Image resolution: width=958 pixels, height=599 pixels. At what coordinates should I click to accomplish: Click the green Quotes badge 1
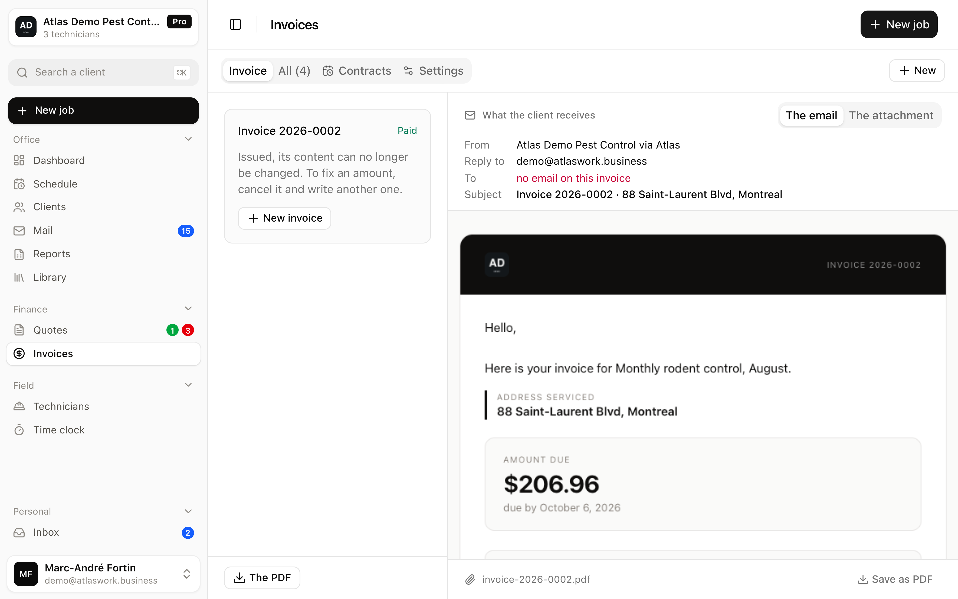pos(172,330)
